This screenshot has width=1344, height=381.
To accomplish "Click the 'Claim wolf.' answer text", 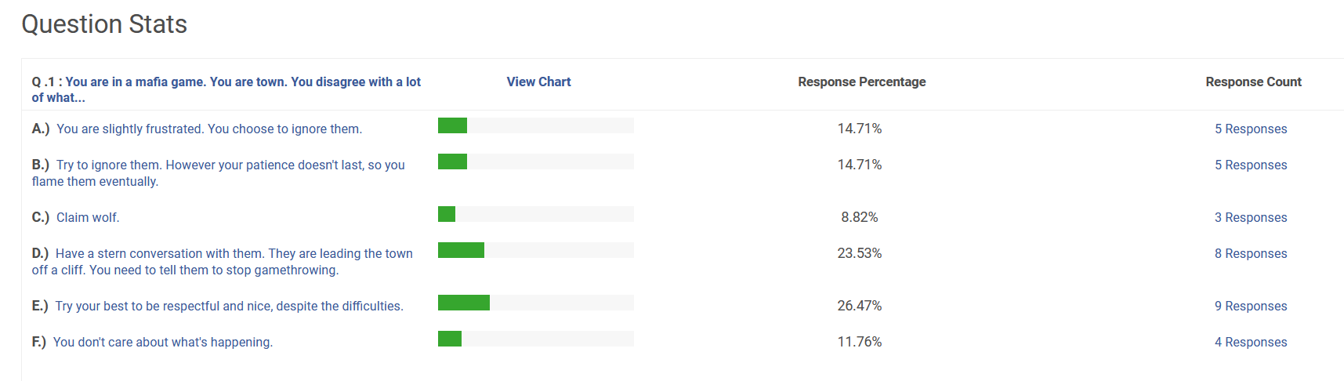I will click(x=88, y=217).
